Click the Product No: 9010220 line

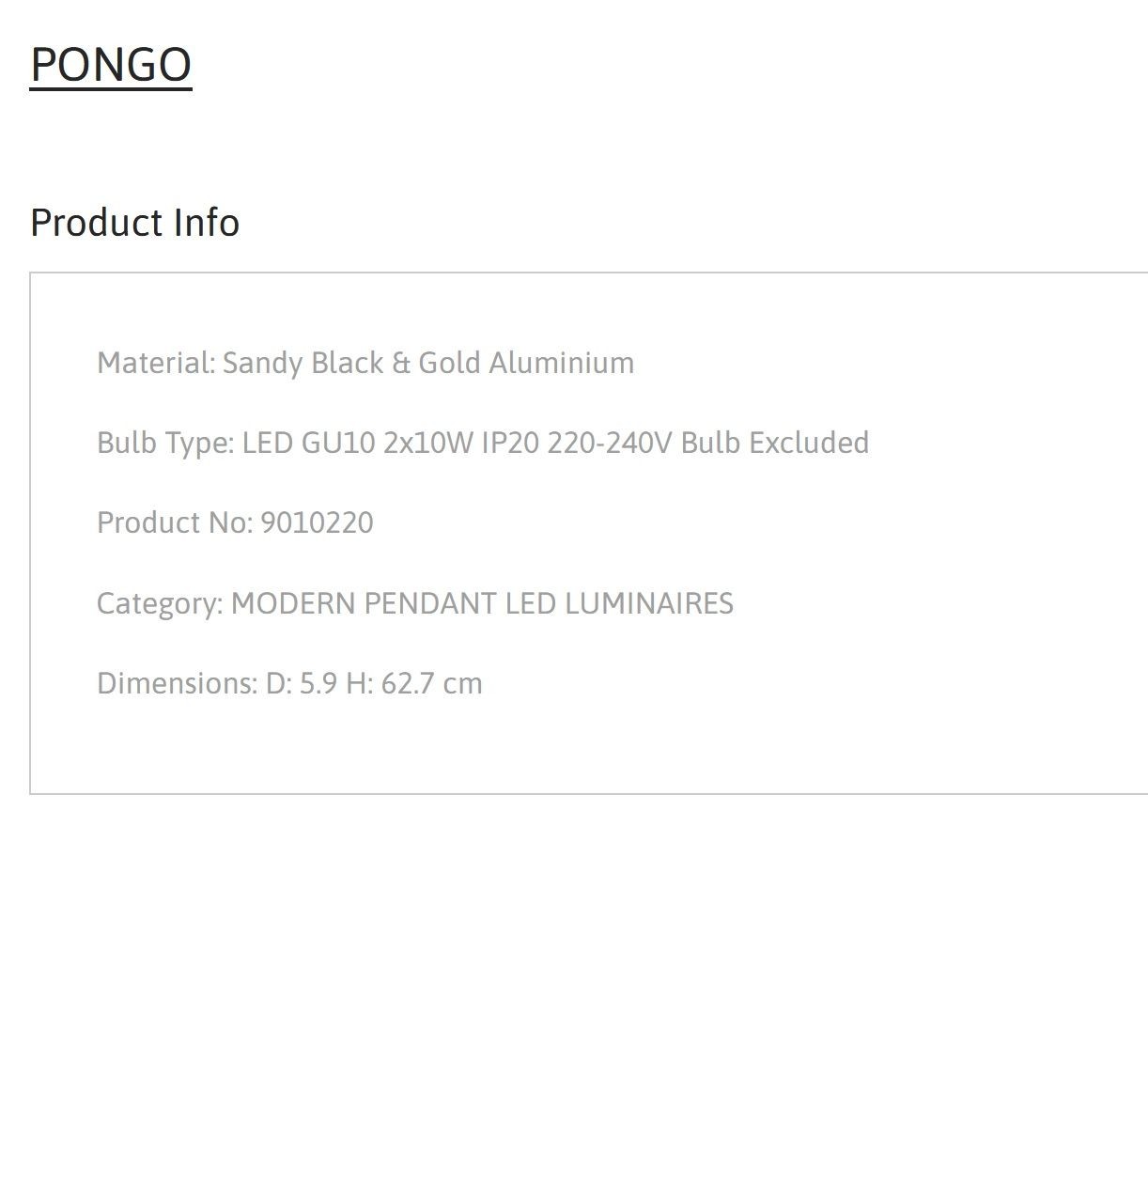click(x=235, y=522)
